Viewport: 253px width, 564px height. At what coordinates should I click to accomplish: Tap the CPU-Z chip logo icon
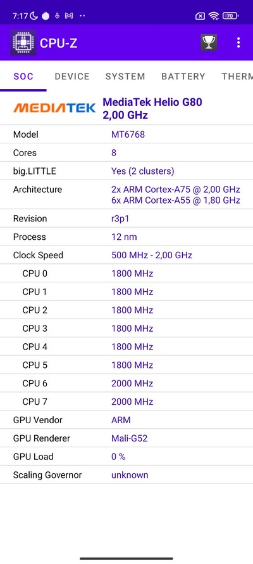(x=23, y=43)
